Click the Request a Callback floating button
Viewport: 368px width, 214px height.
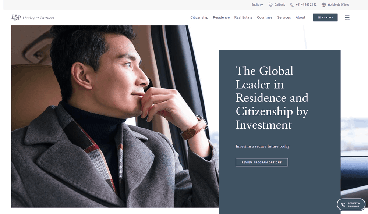(x=351, y=205)
